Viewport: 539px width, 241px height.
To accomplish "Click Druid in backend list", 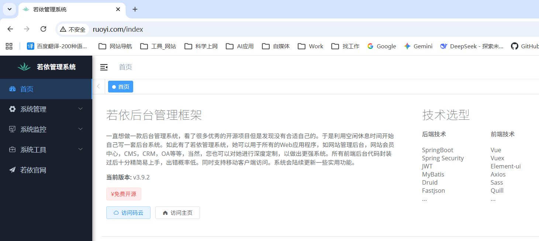I will [x=430, y=182].
